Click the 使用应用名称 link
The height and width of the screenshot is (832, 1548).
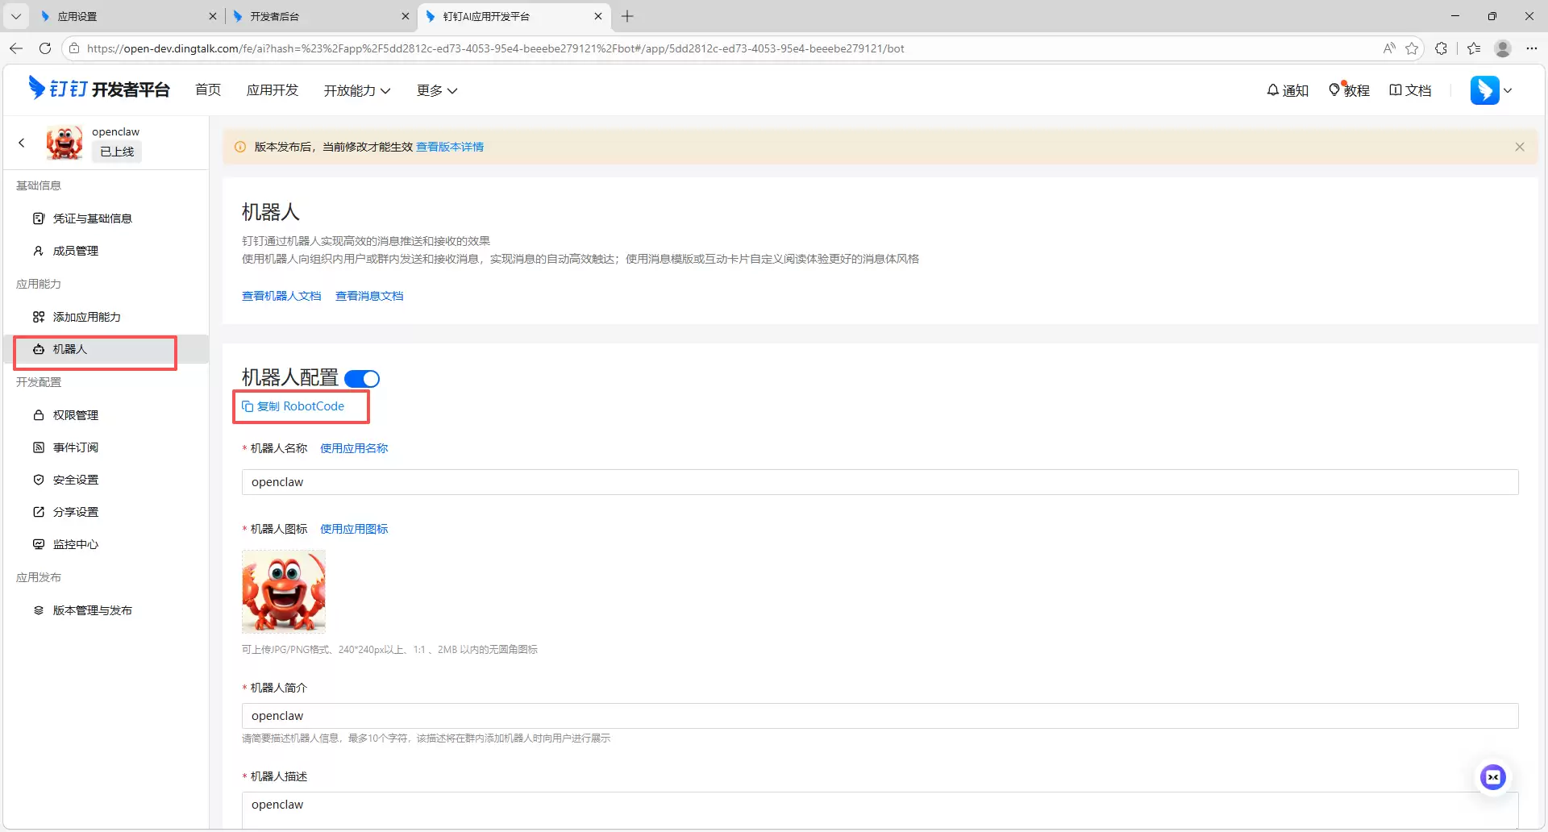(354, 448)
